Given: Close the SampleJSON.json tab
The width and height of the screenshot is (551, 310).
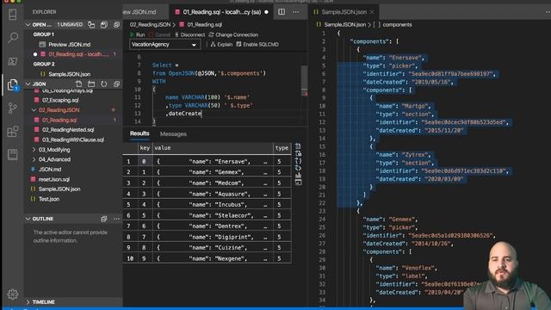Looking at the screenshot, I should [x=372, y=12].
